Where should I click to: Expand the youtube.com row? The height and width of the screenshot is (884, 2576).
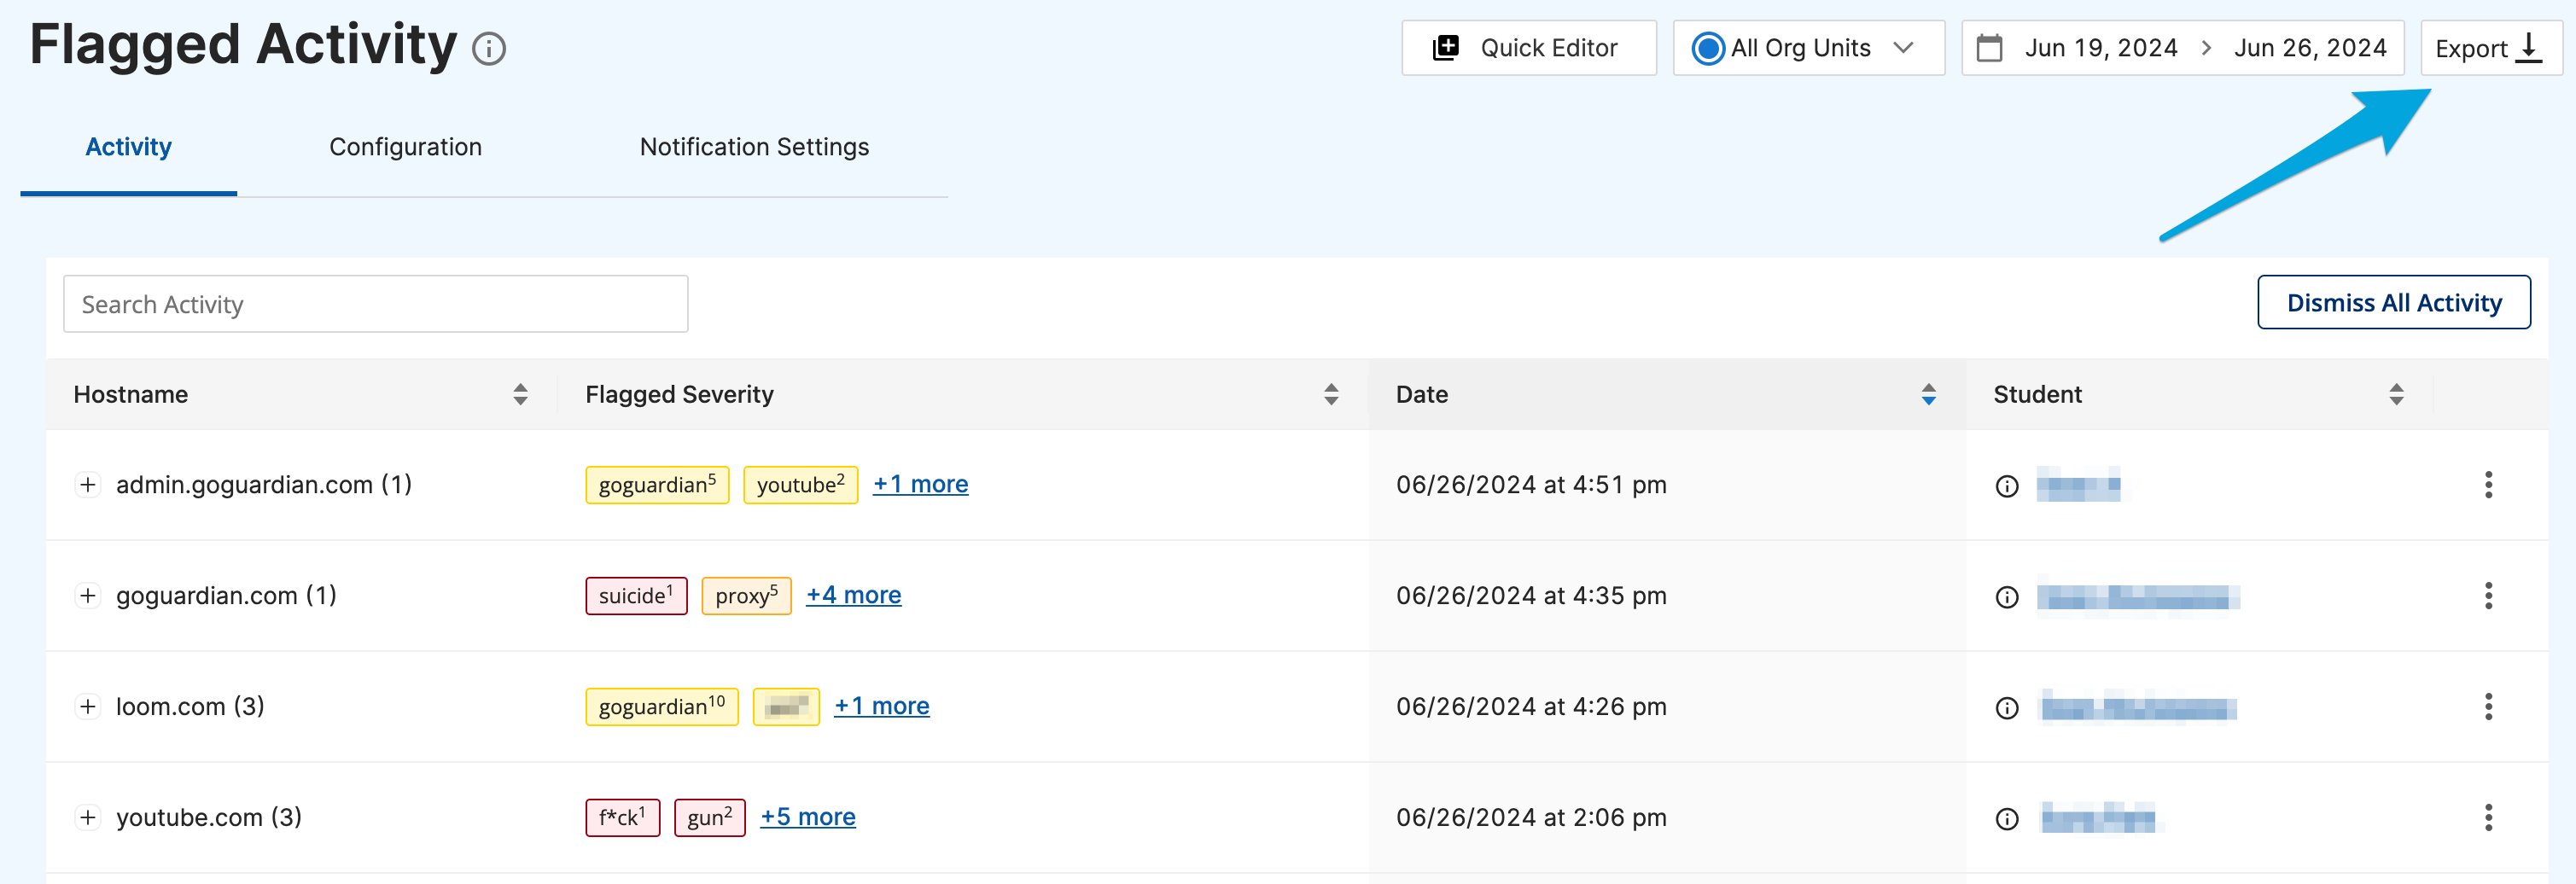[x=88, y=818]
